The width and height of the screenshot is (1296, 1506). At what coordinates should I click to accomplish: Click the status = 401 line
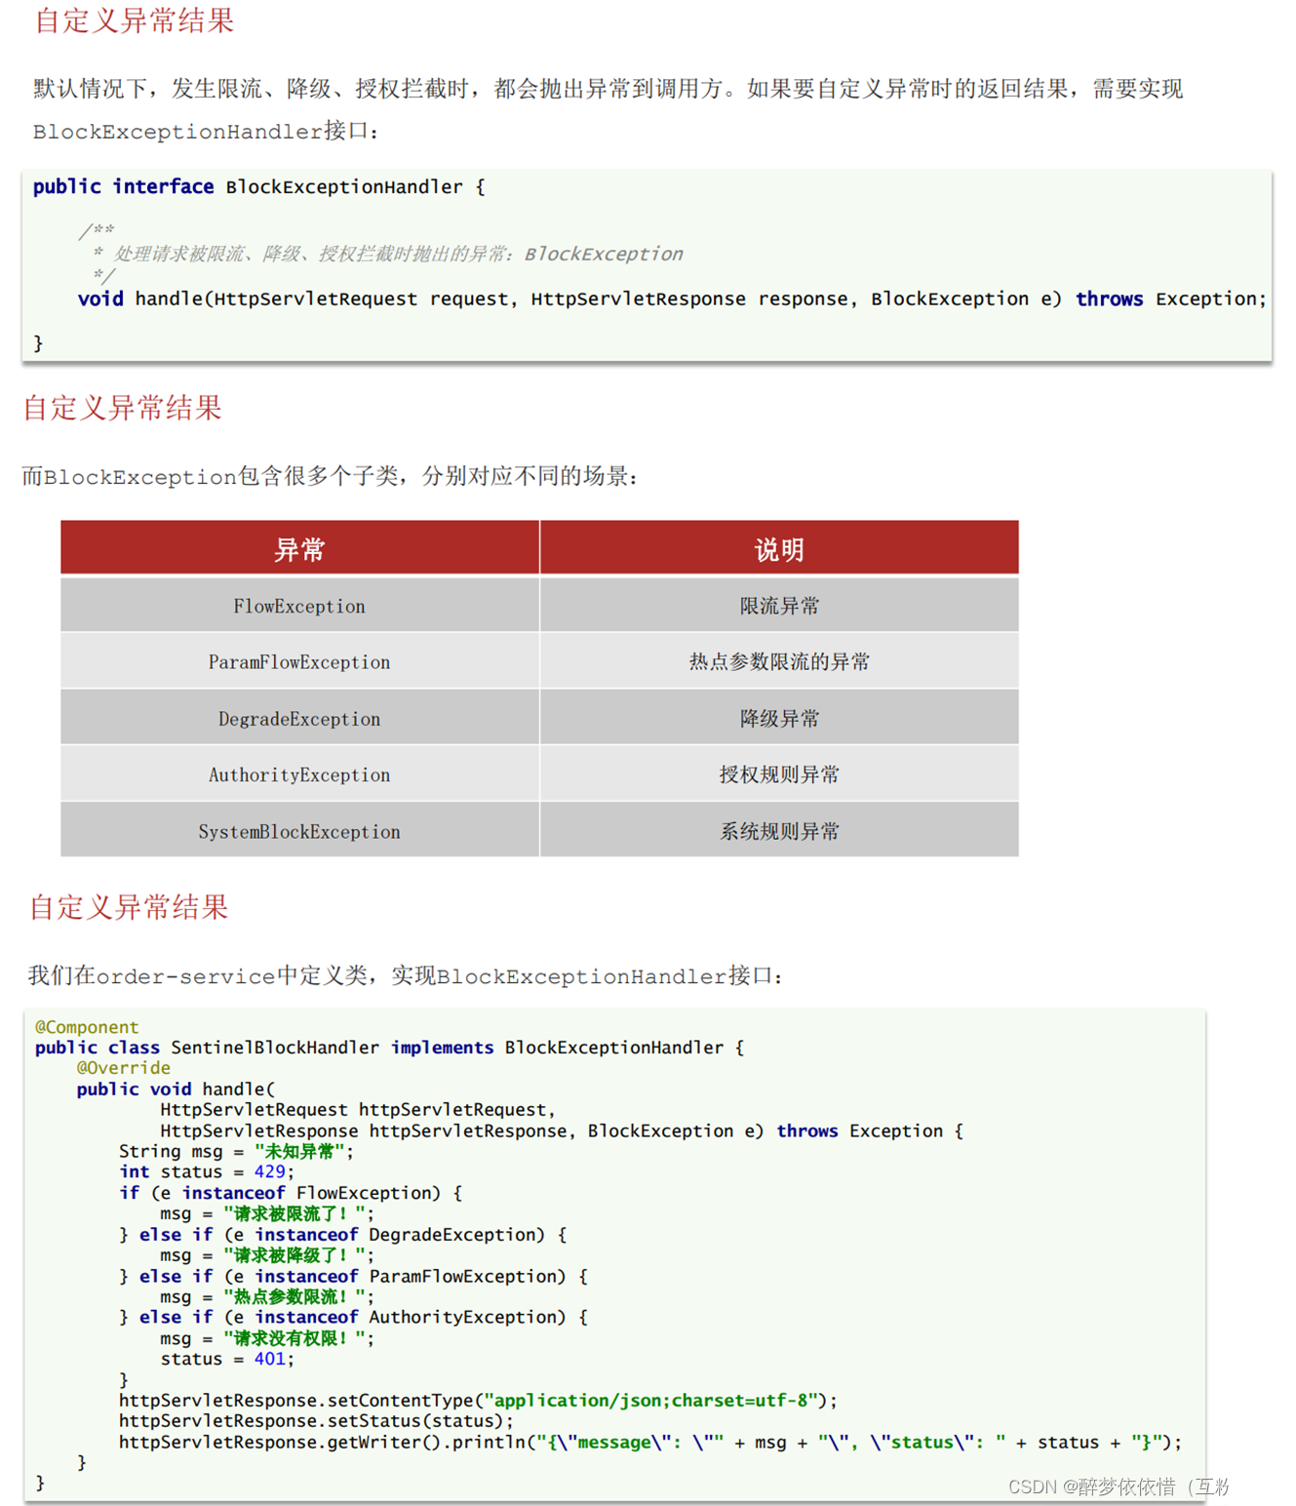pyautogui.click(x=227, y=1359)
